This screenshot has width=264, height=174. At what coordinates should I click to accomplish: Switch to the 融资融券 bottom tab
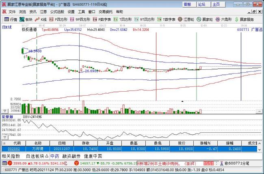click(x=72, y=156)
